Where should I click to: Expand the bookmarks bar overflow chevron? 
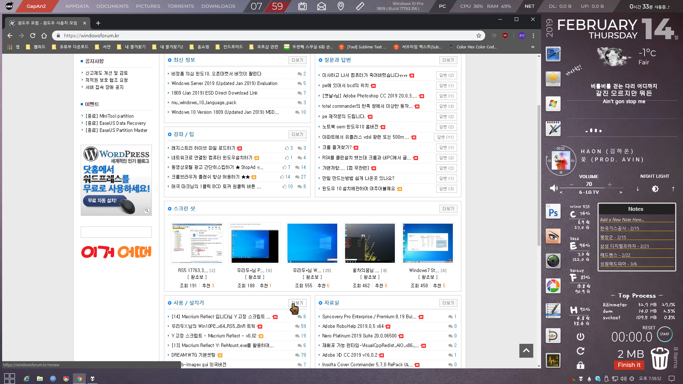533,47
